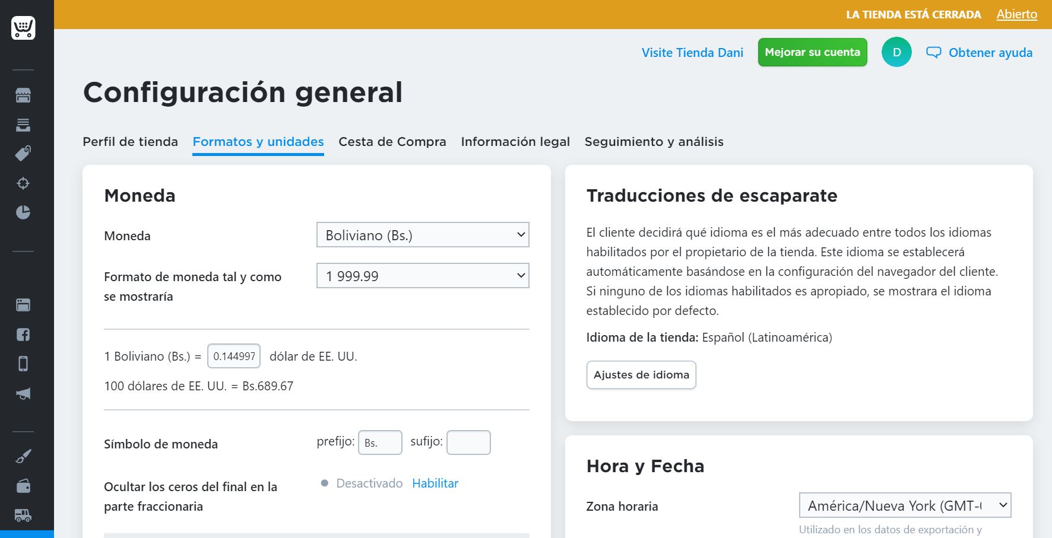
Task: Open the payment wallet icon
Action: pos(23,486)
